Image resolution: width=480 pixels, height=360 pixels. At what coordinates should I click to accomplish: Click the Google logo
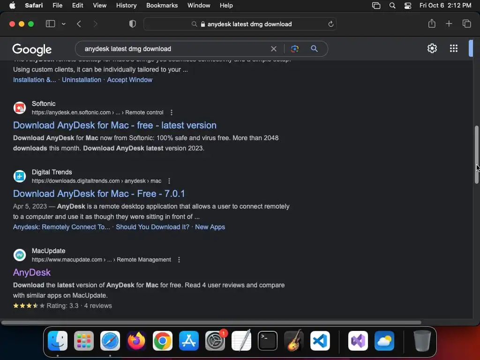[32, 50]
